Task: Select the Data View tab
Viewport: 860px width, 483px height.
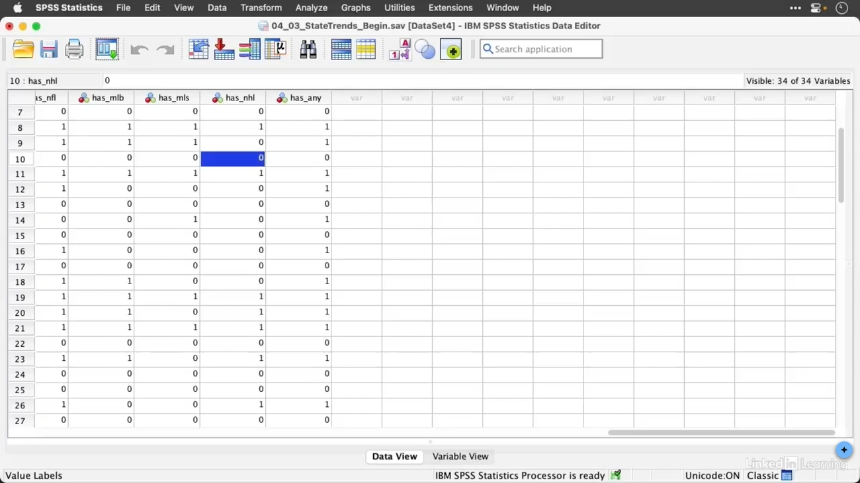Action: (x=394, y=457)
